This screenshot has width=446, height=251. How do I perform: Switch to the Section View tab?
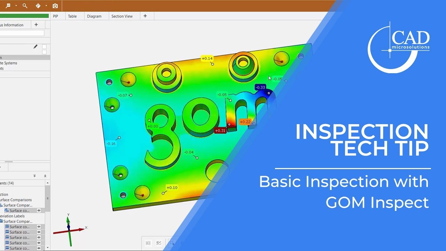pos(122,16)
